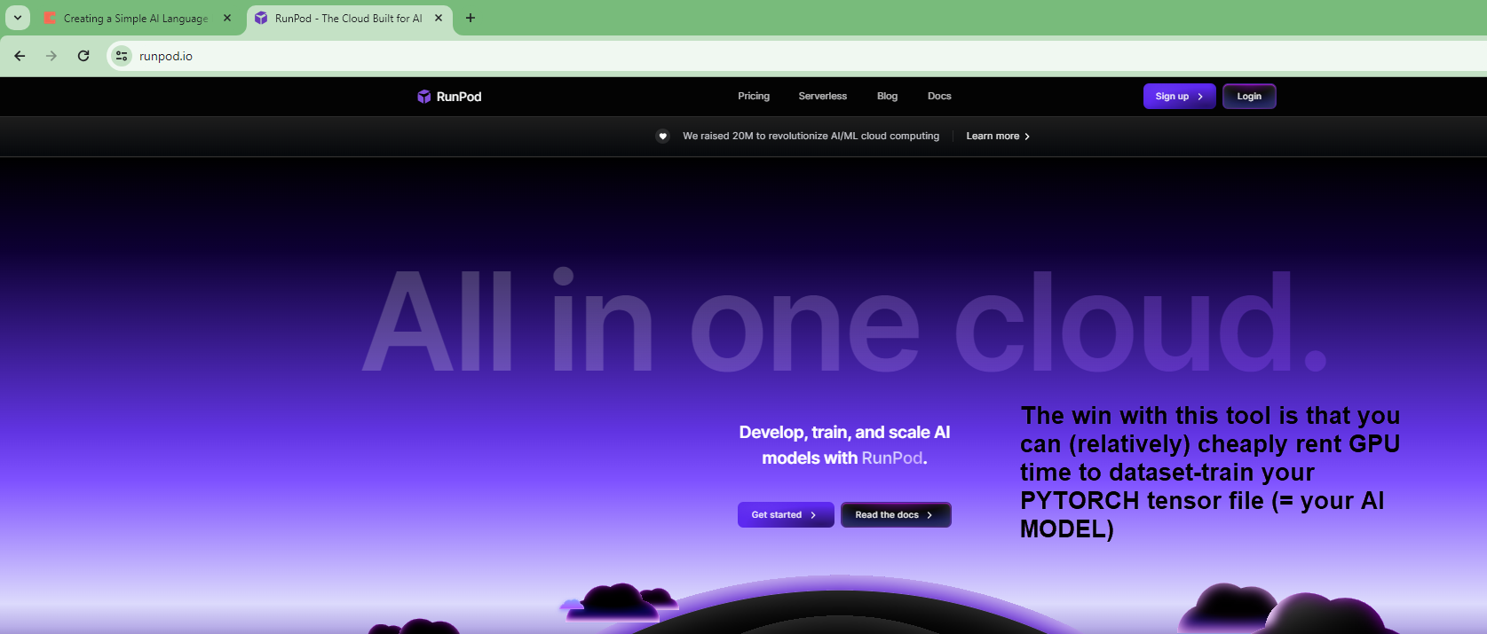Open the Pricing menu item
The height and width of the screenshot is (634, 1487).
(x=754, y=96)
